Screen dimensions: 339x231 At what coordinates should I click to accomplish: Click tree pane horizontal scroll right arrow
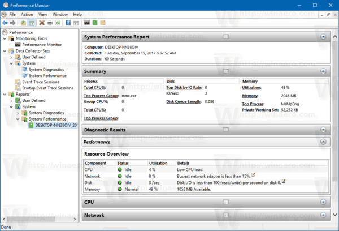click(x=75, y=219)
